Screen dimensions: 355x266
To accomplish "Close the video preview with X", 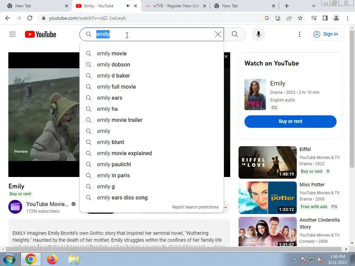I will pos(226,56).
